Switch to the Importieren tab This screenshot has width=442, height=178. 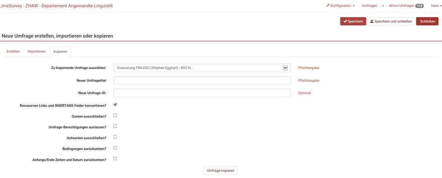pos(36,52)
